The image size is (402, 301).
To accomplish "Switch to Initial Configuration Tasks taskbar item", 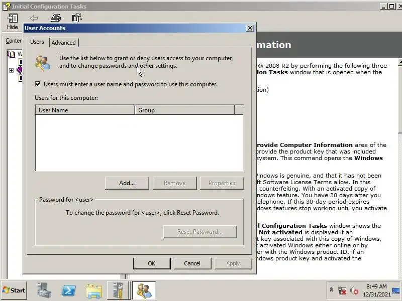I will [118, 290].
